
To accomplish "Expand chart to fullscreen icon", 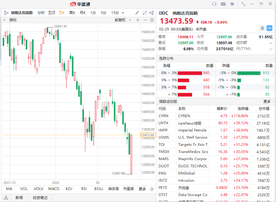I will 145,12.
